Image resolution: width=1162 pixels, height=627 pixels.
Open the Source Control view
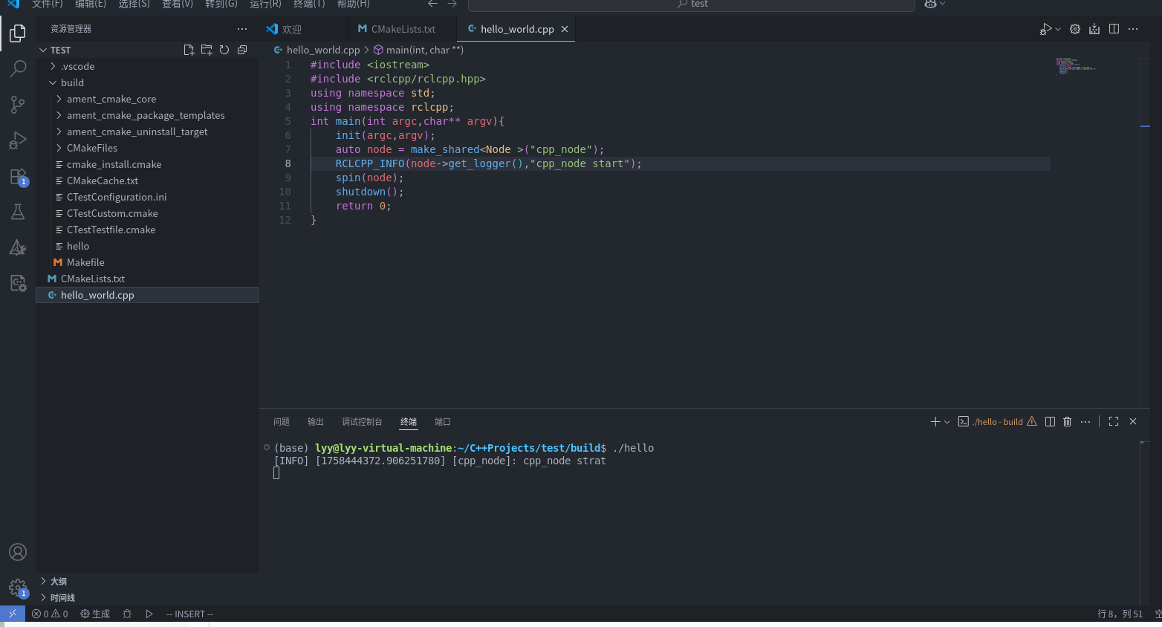click(x=18, y=105)
